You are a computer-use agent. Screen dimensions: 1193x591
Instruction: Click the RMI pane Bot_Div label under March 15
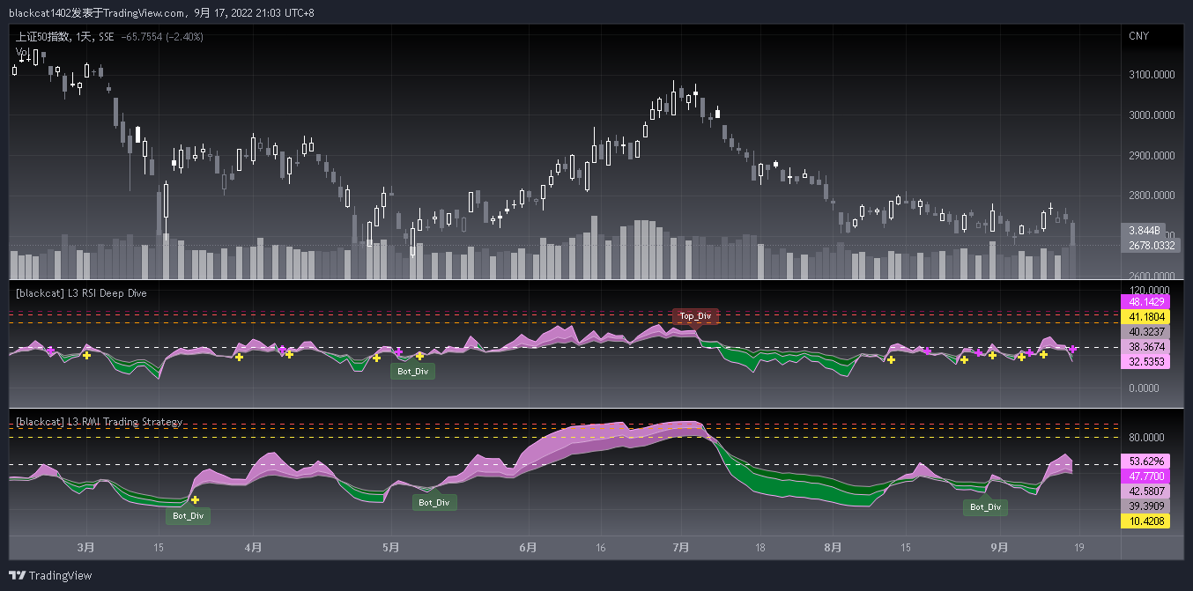(x=189, y=515)
